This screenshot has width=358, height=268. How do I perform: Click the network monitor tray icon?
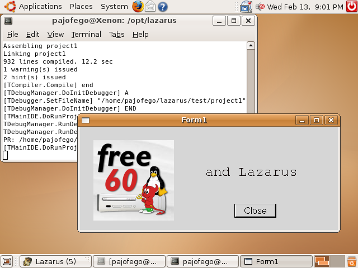coord(246,7)
